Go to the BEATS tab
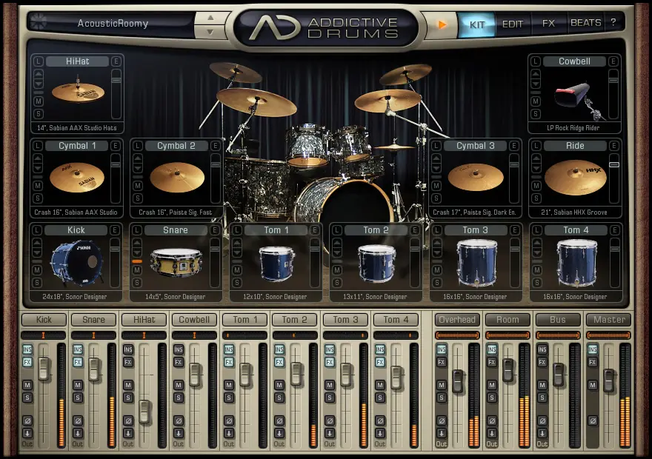This screenshot has height=459, width=652. (585, 23)
